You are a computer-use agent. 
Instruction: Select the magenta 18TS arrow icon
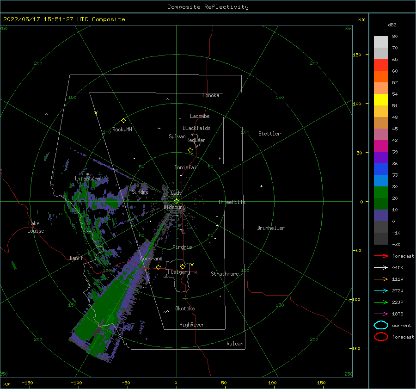point(381,314)
